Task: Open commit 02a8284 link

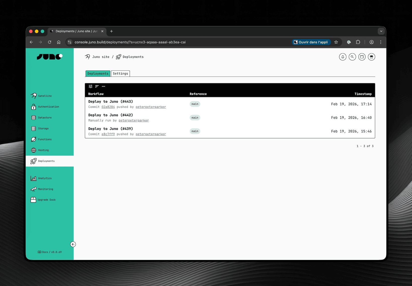Action: 108,107
